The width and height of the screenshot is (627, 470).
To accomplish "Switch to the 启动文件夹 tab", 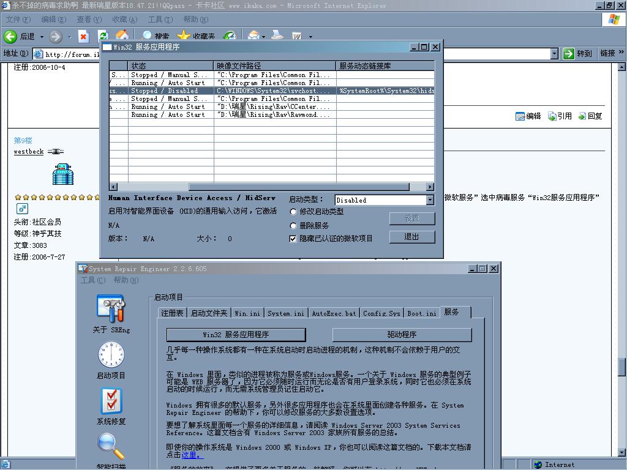I will [209, 313].
